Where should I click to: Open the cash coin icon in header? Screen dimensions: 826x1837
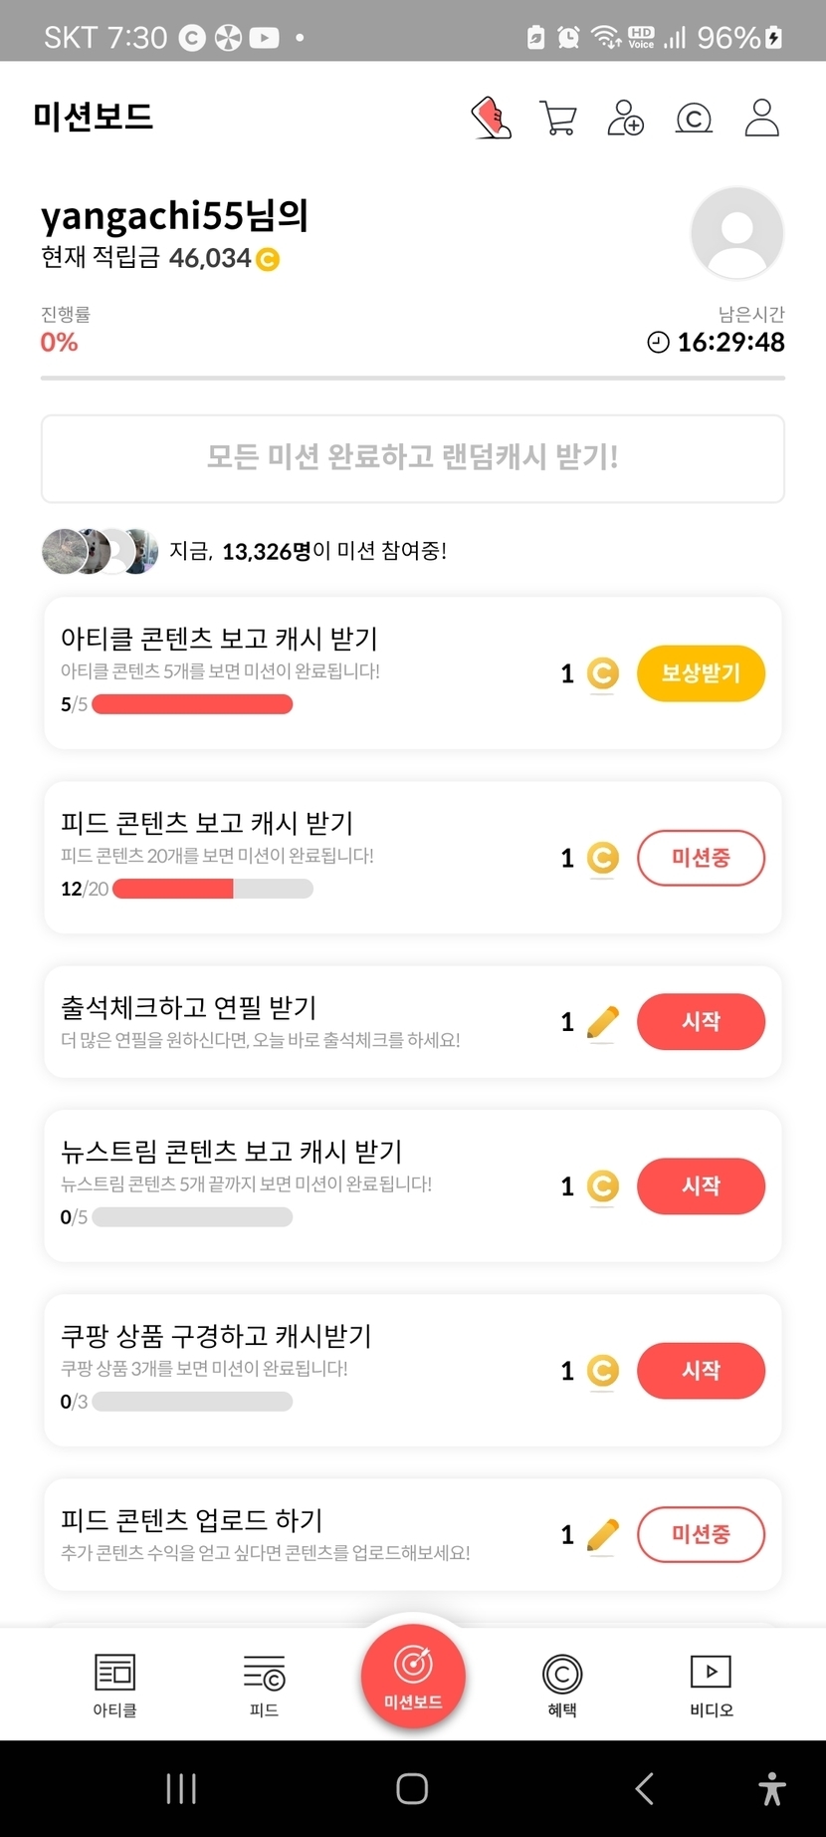(694, 119)
